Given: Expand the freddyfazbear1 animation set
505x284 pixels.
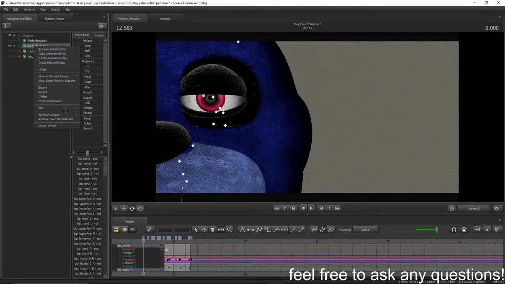Looking at the screenshot, I should [19, 41].
